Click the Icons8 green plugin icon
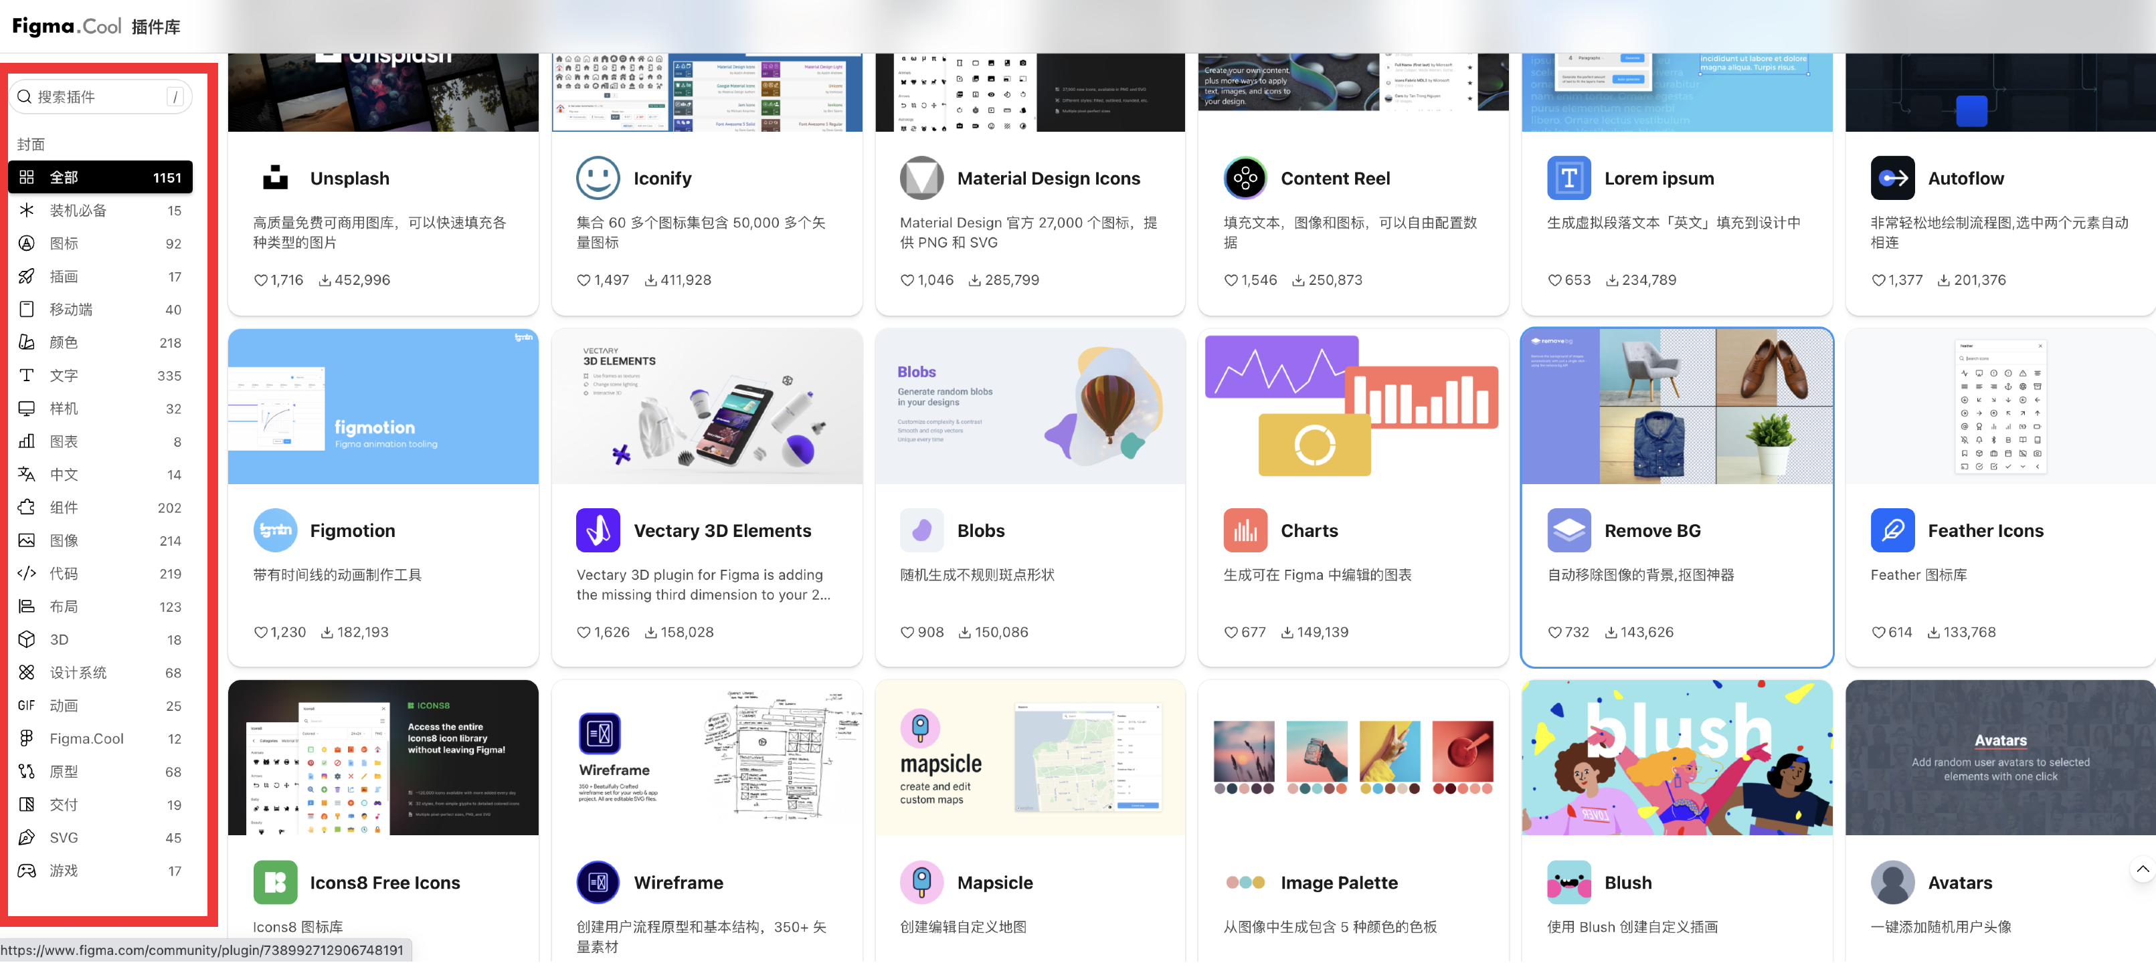Screen dimensions: 2156x979 pyautogui.click(x=274, y=883)
